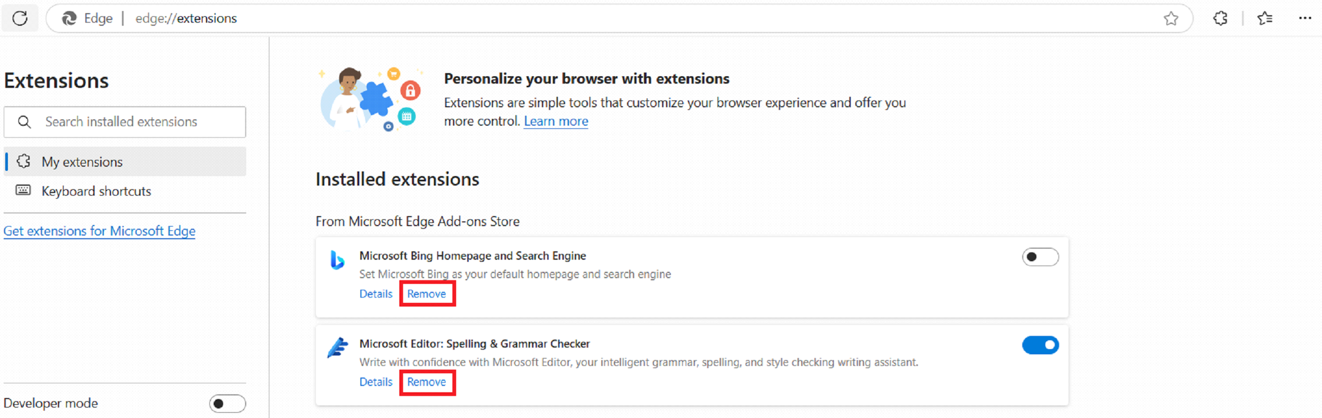Click the edge://extensions address bar
1322x418 pixels.
click(x=619, y=18)
